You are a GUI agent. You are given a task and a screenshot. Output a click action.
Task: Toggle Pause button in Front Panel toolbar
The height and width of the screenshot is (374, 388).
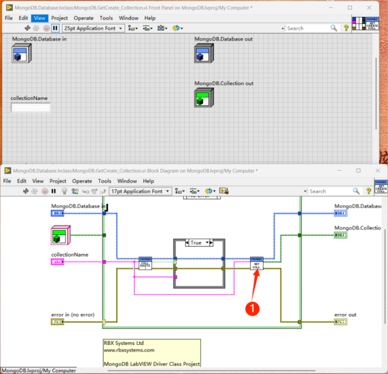[55, 28]
